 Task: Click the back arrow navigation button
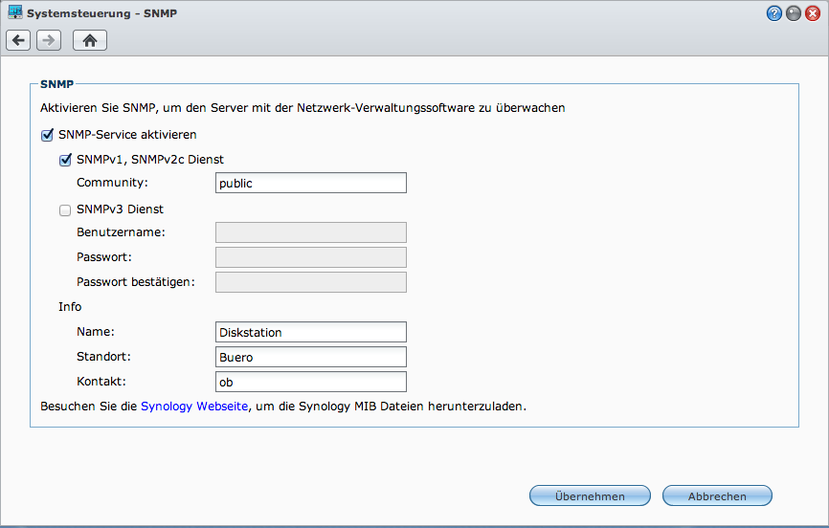pos(18,40)
